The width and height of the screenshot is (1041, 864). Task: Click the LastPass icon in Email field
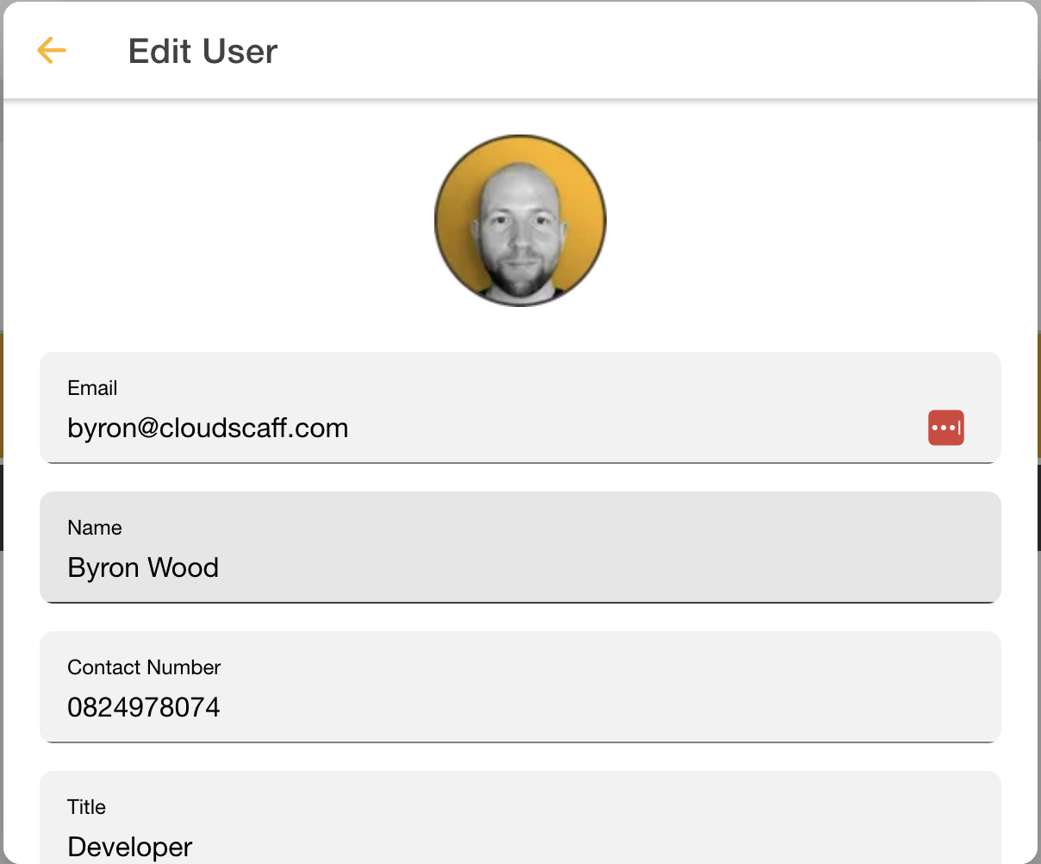(x=945, y=428)
